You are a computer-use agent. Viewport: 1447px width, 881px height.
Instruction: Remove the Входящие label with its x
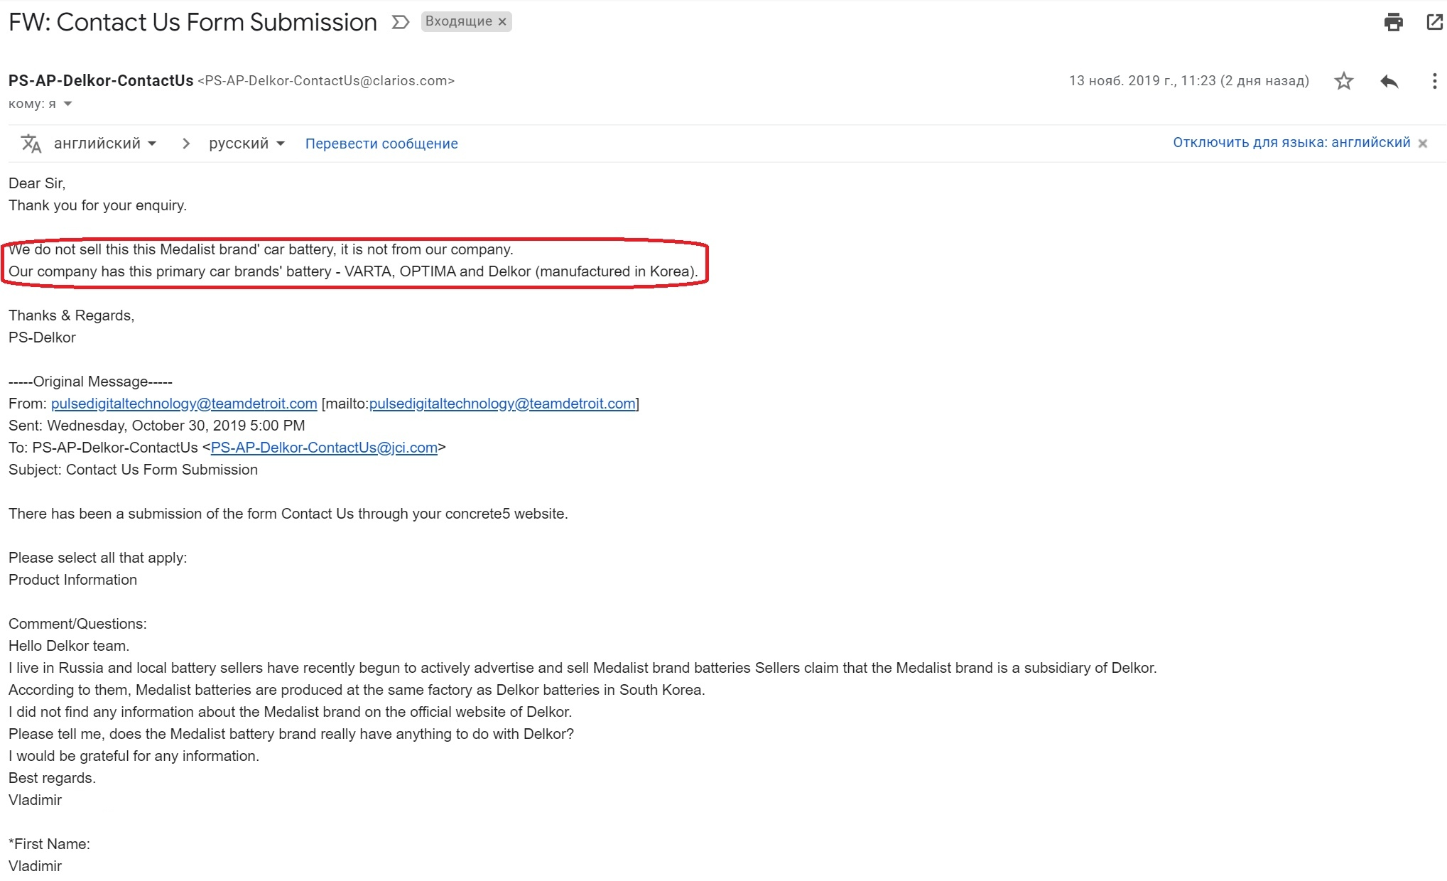502,22
